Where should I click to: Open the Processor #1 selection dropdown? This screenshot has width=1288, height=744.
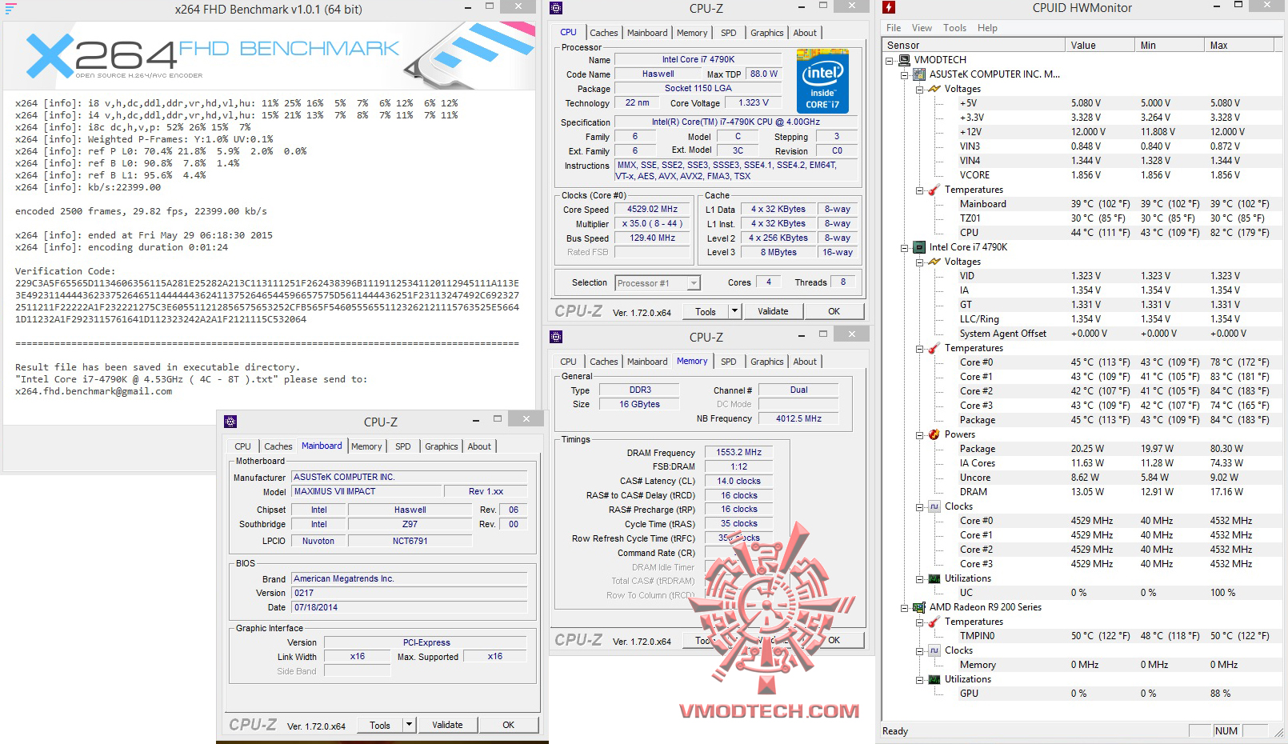694,283
